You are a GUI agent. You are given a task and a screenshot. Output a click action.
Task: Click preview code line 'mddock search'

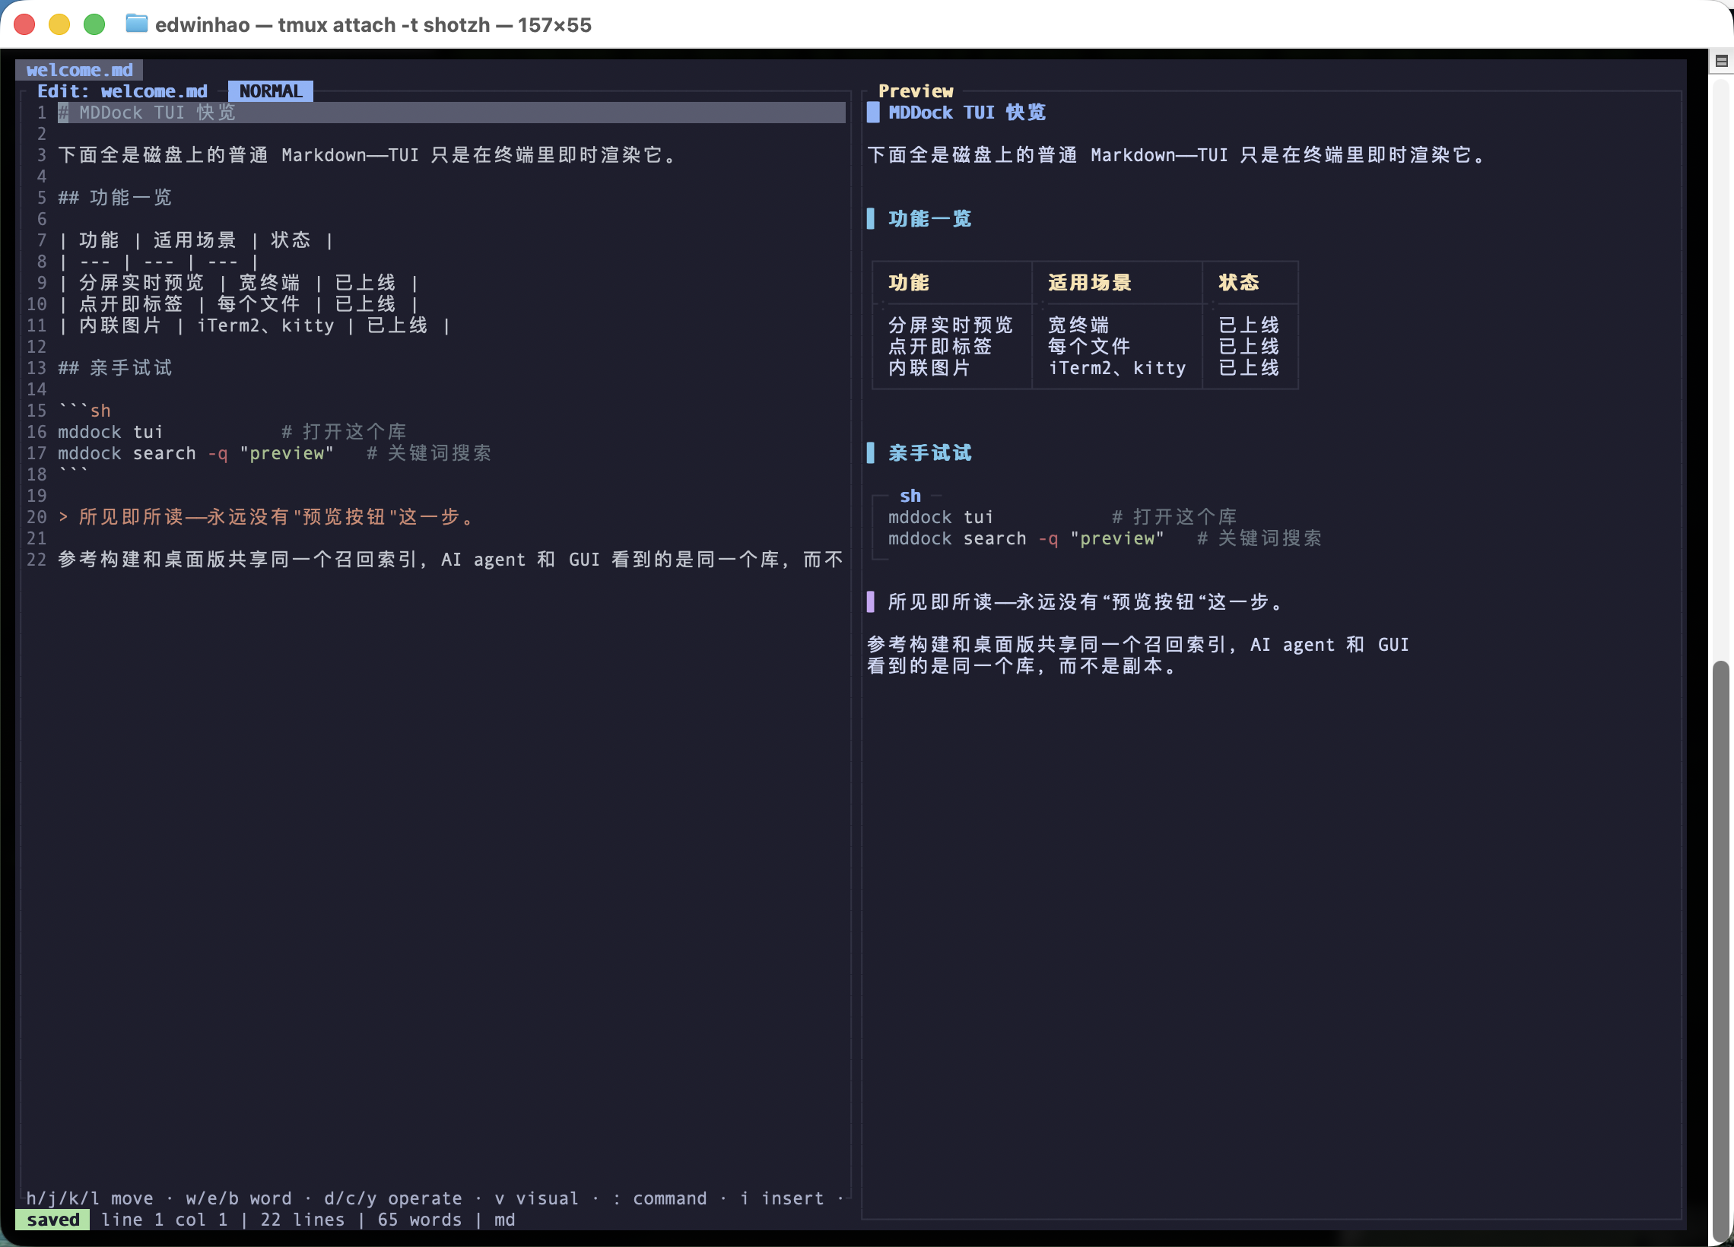1026,538
